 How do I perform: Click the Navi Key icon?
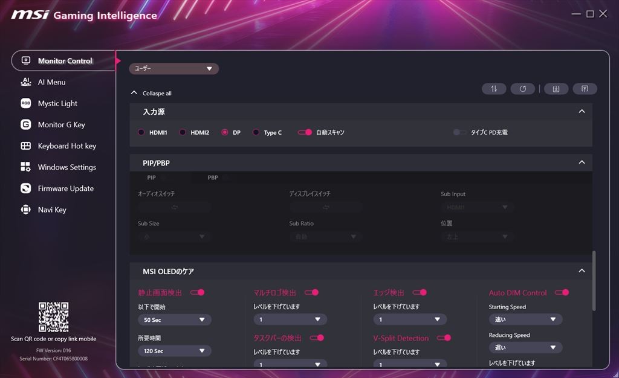25,210
